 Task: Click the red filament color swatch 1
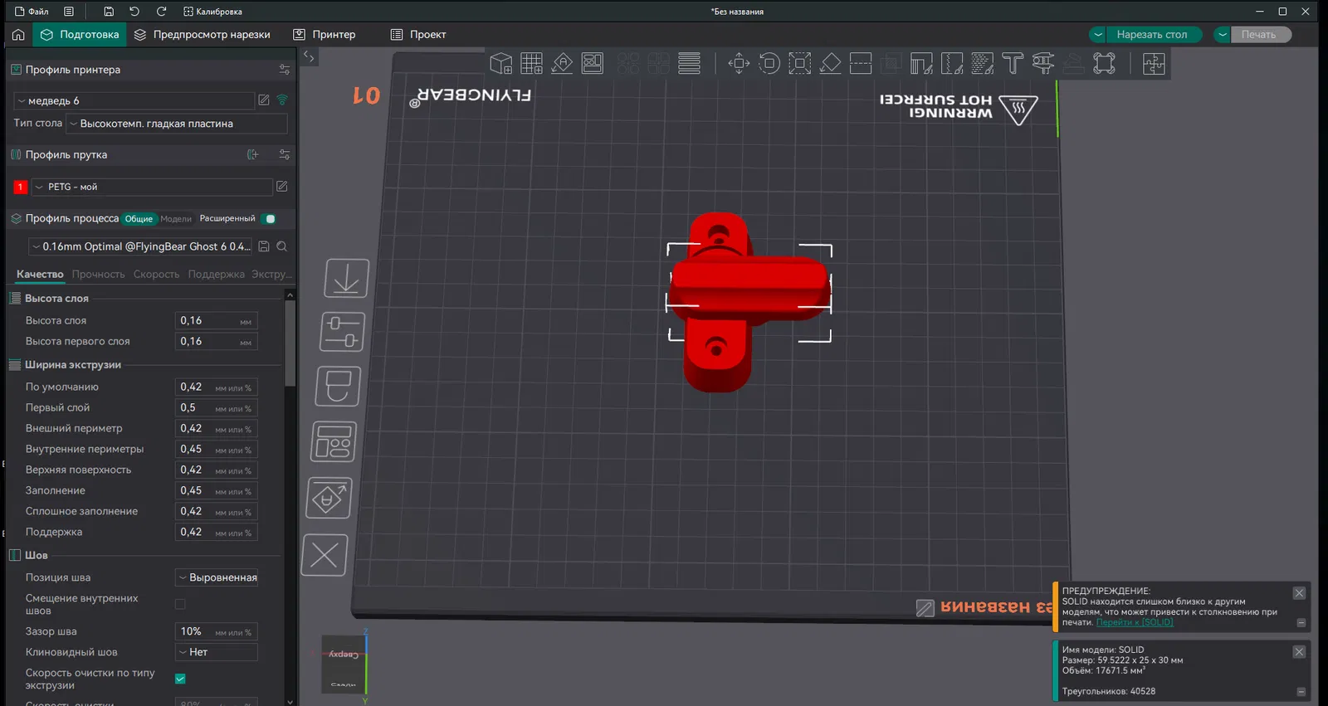21,187
